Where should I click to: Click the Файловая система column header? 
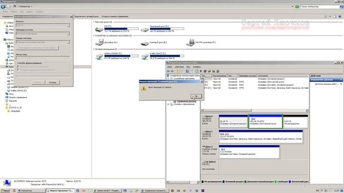(x=247, y=76)
